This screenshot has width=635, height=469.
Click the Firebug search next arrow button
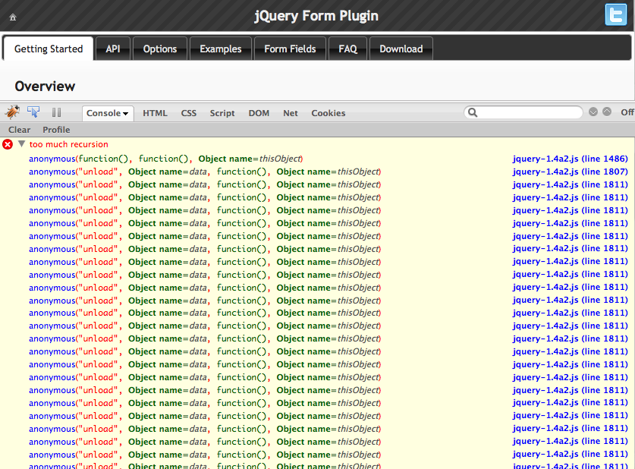(x=607, y=112)
